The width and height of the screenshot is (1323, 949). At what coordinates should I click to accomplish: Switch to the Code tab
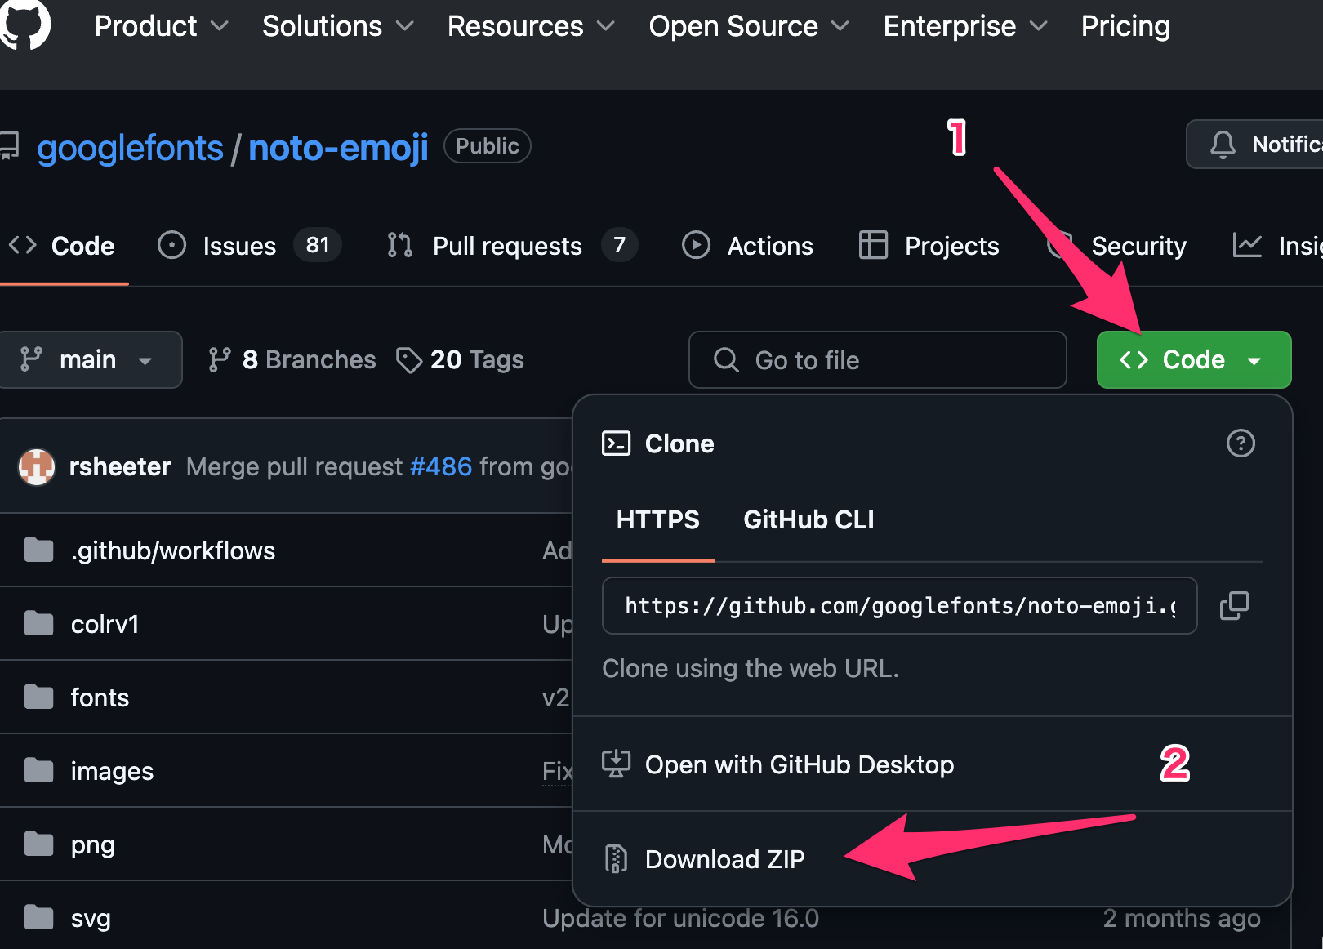pyautogui.click(x=62, y=246)
